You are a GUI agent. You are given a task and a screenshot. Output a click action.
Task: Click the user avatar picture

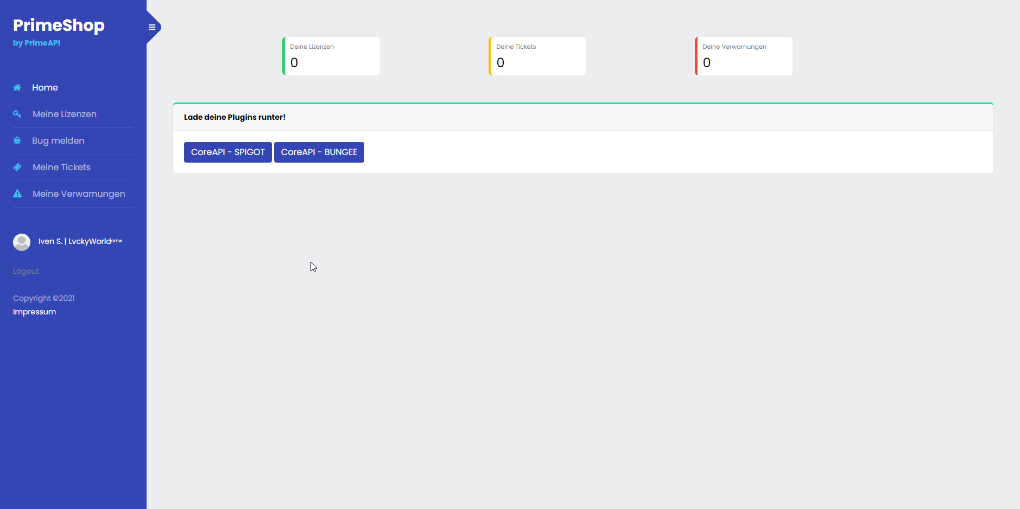pos(22,242)
